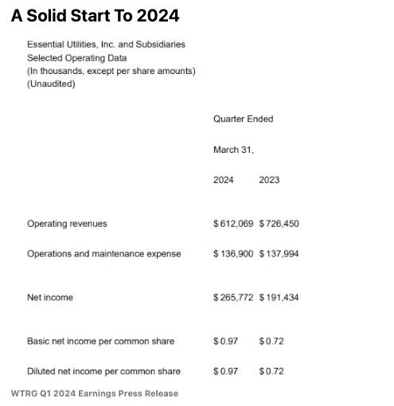Click the 'Basic net income per common share' label
This screenshot has height=406, width=394.
101,341
